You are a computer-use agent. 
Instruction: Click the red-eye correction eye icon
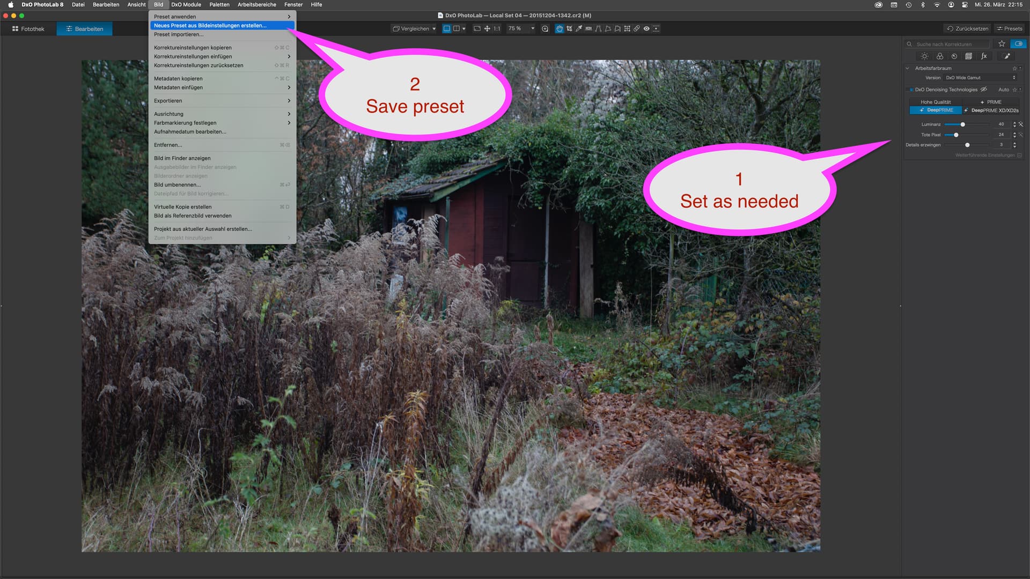646,28
